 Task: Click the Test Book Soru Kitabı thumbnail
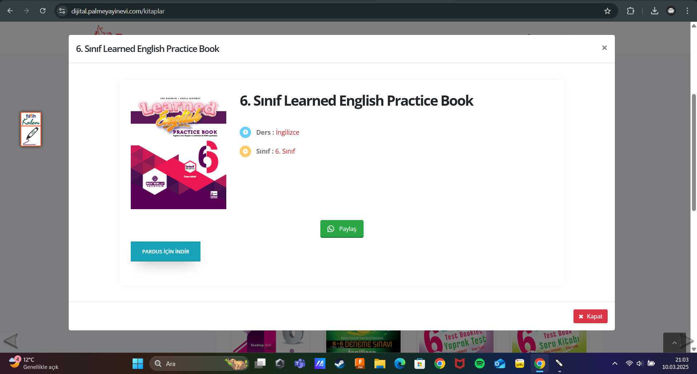(549, 341)
